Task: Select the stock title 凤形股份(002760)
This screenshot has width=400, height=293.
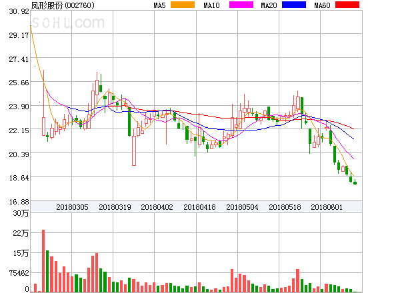Action: tap(63, 5)
